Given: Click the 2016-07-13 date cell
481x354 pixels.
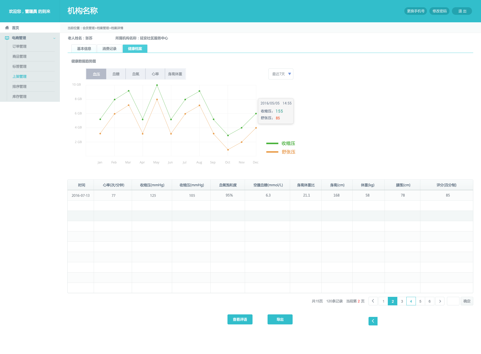Looking at the screenshot, I should [x=81, y=195].
